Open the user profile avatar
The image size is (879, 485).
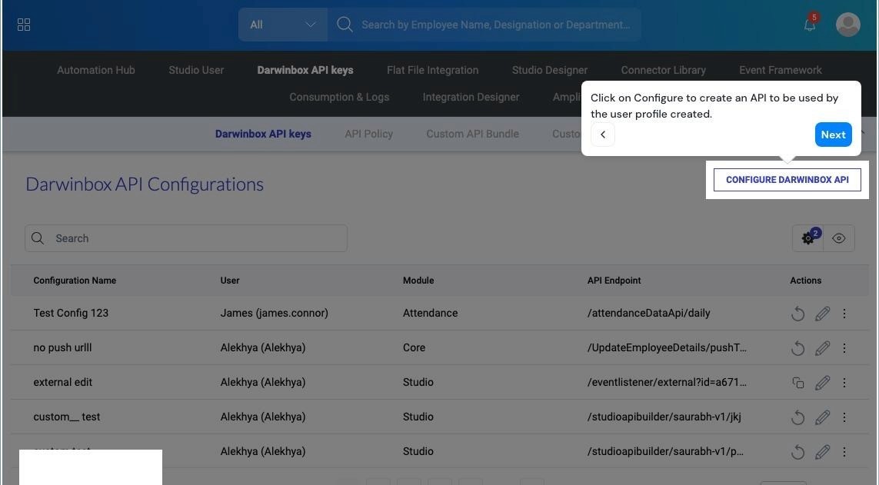[847, 25]
